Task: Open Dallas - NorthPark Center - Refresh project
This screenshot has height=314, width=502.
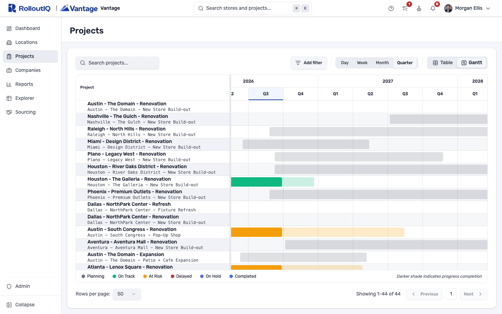Action: [129, 204]
